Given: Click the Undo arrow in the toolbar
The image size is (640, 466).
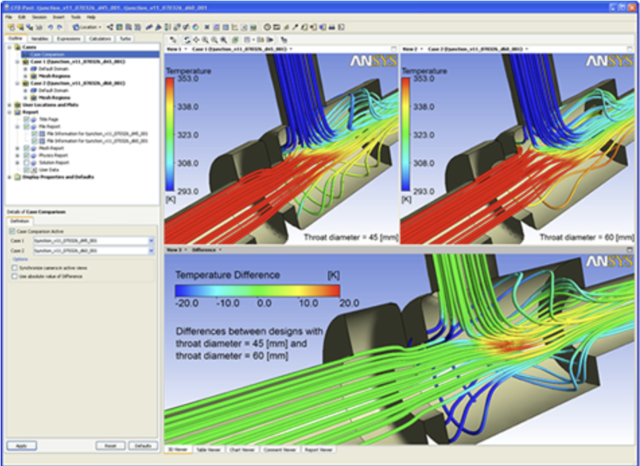Looking at the screenshot, I should click(x=51, y=27).
